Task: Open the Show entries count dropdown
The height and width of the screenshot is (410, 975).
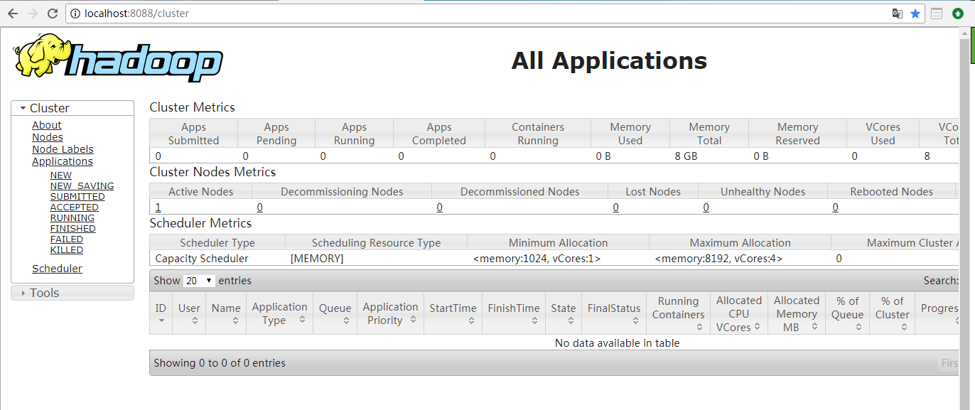Action: pos(200,281)
